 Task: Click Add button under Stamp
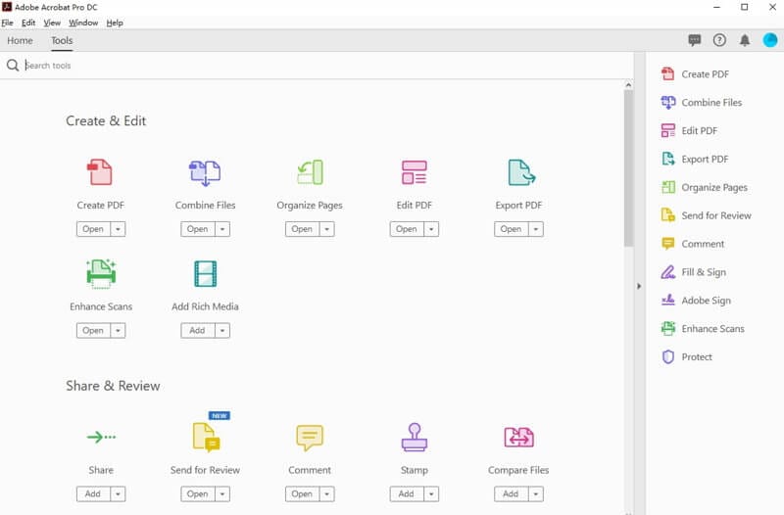click(x=407, y=494)
